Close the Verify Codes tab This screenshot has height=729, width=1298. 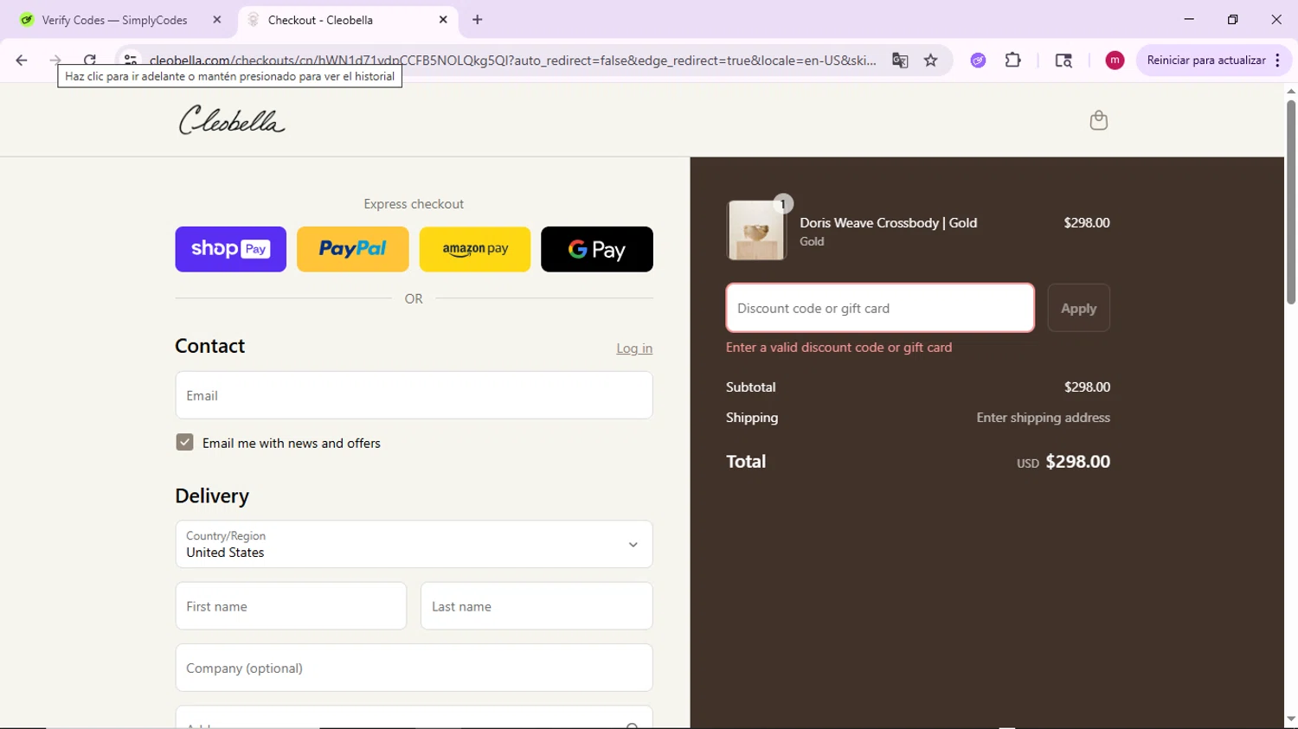click(217, 20)
